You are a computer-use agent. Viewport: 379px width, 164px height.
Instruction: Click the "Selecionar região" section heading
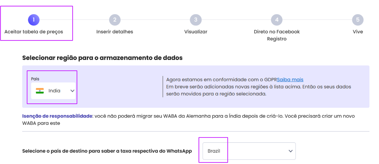pyautogui.click(x=102, y=58)
